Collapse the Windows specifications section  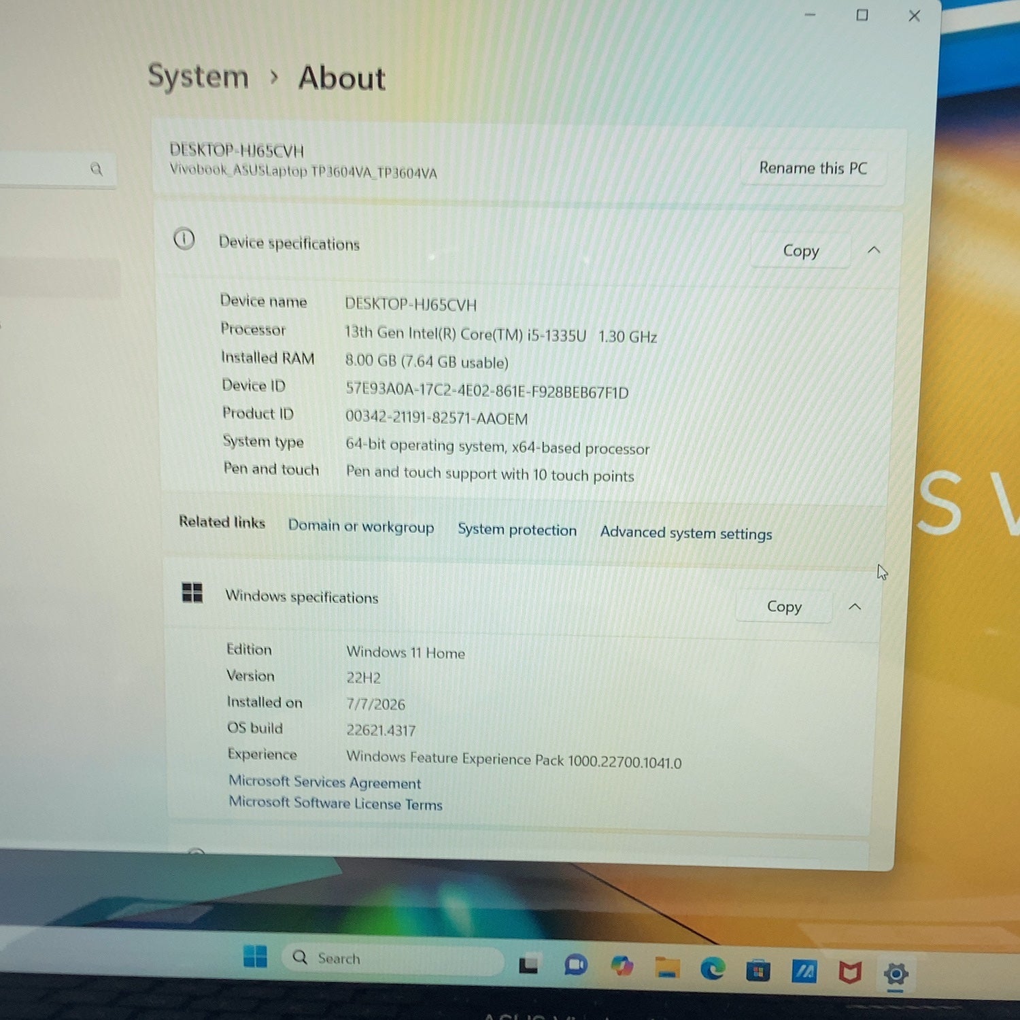(855, 607)
